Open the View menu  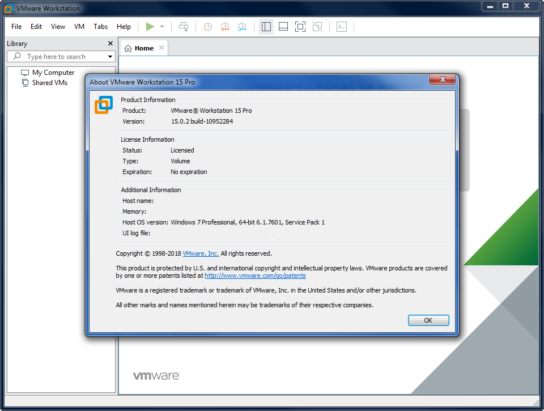click(x=58, y=27)
